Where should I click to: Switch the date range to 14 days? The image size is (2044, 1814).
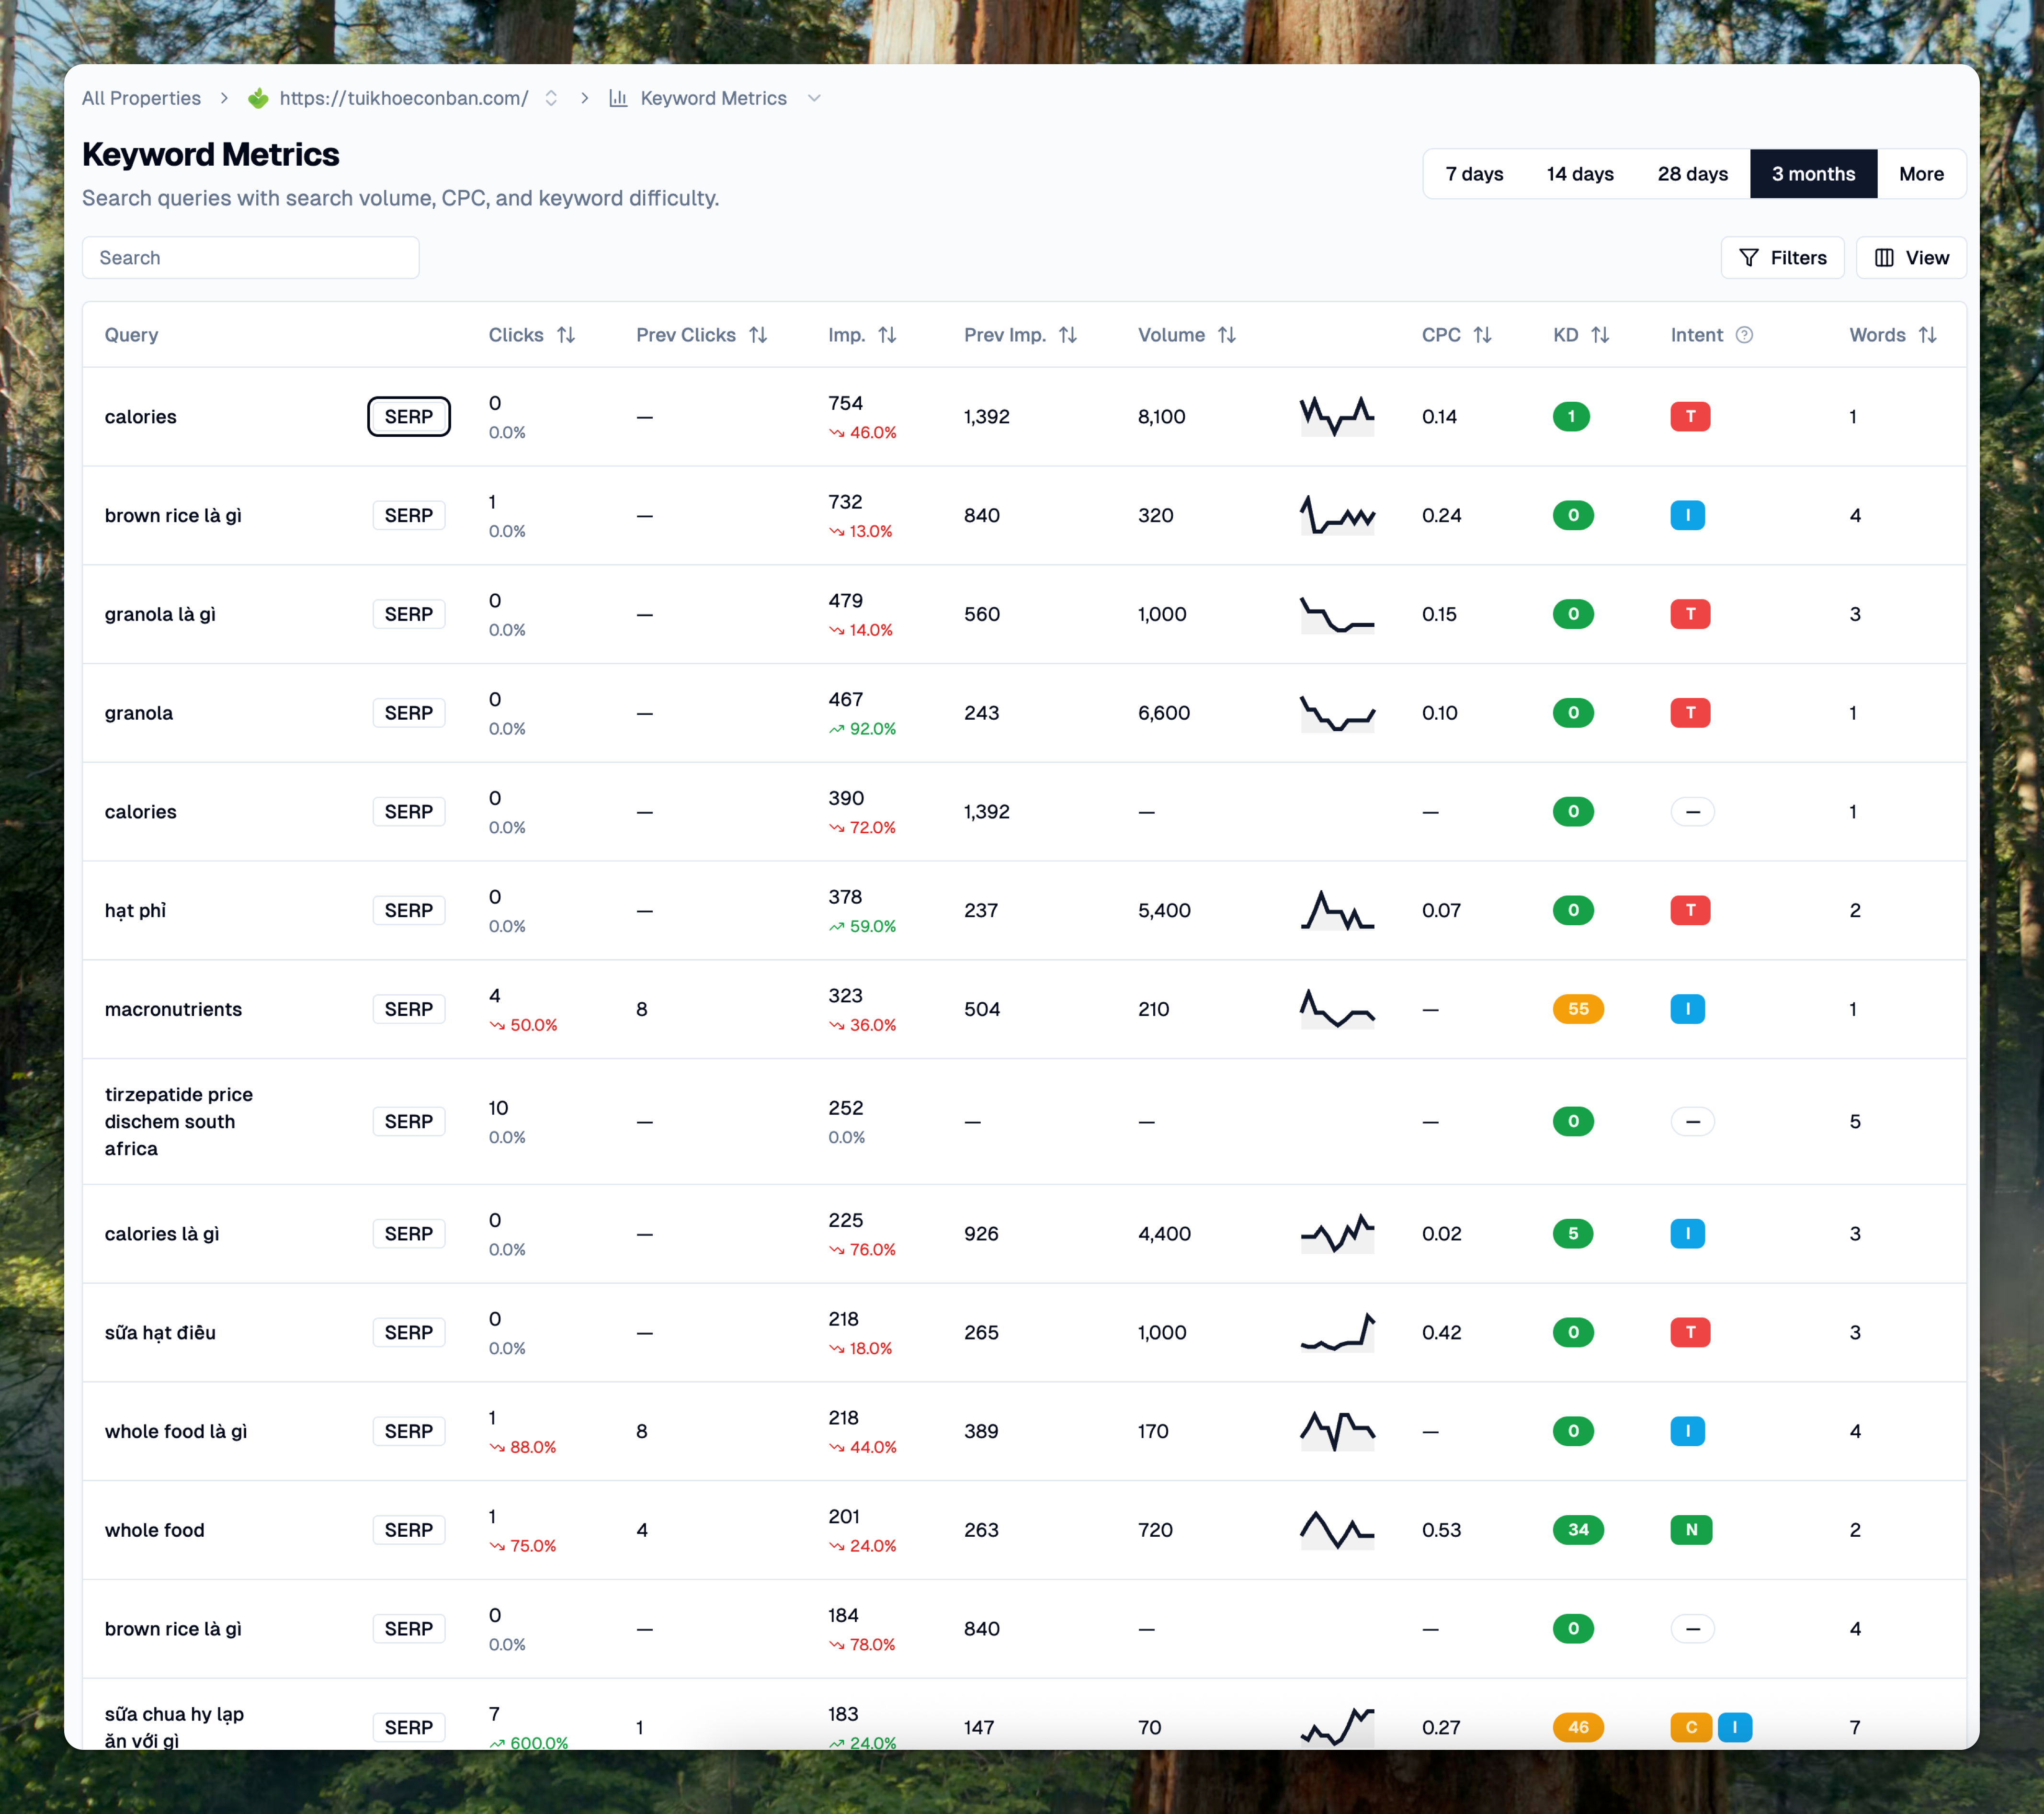pos(1579,174)
